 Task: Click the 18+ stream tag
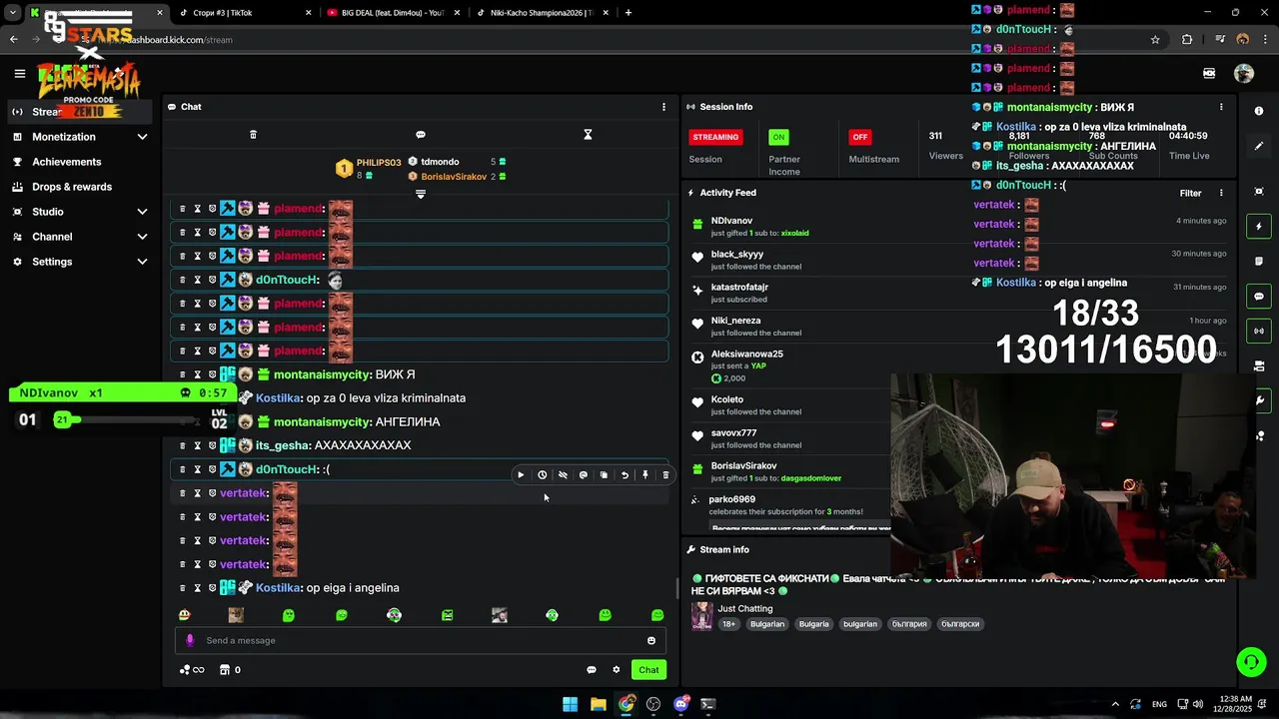pyautogui.click(x=729, y=624)
